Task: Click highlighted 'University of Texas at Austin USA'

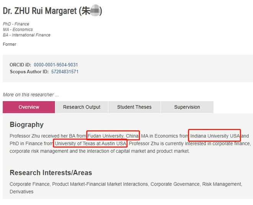Action: click(x=90, y=144)
